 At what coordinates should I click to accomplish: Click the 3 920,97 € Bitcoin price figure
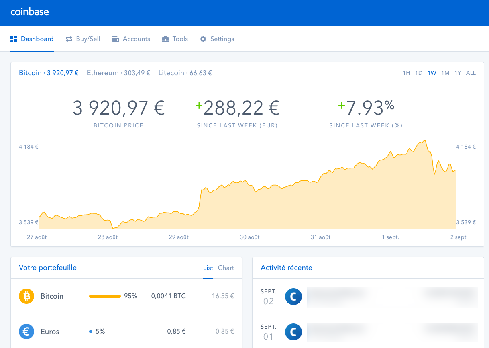118,108
